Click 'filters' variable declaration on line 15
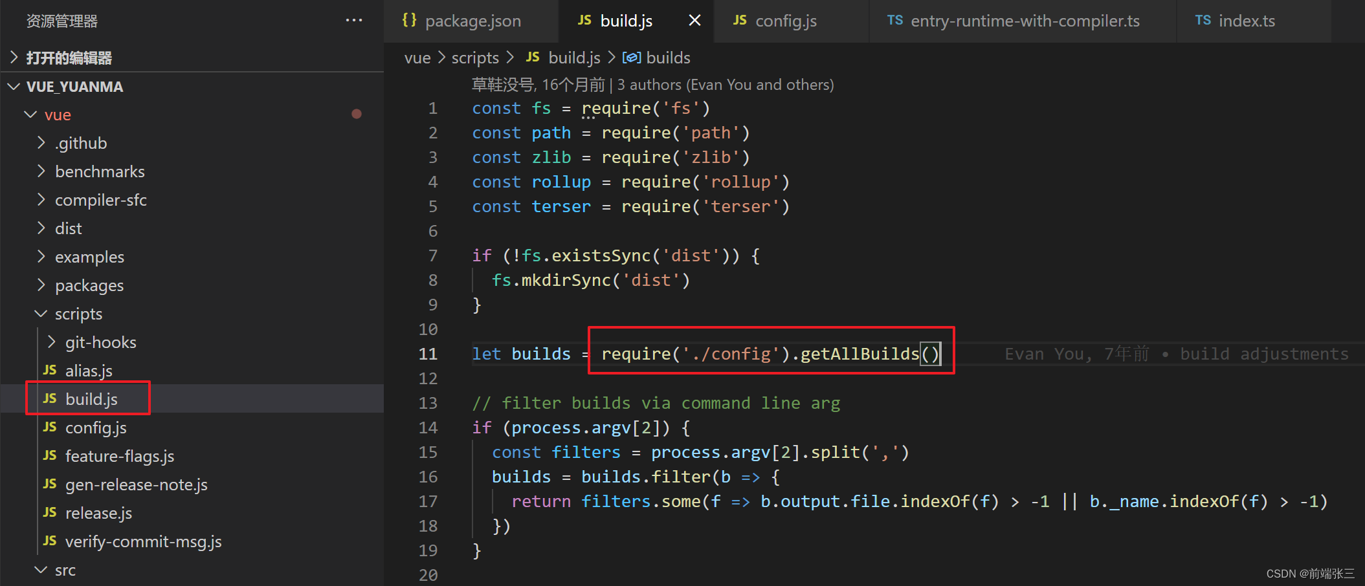This screenshot has height=586, width=1365. pyautogui.click(x=586, y=453)
